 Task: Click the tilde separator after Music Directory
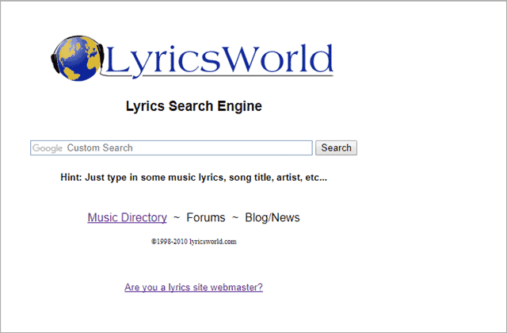[177, 217]
